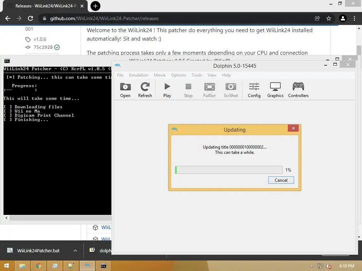Open Controllers settings in Dolphin toolbar

298,90
